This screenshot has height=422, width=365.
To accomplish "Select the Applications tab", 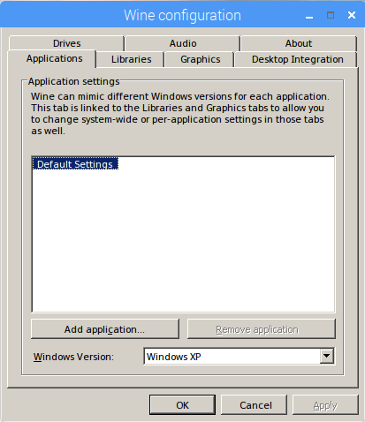I will 52,58.
